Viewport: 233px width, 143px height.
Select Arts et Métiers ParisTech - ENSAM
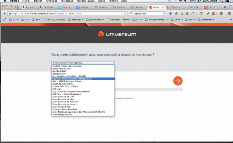83,76
